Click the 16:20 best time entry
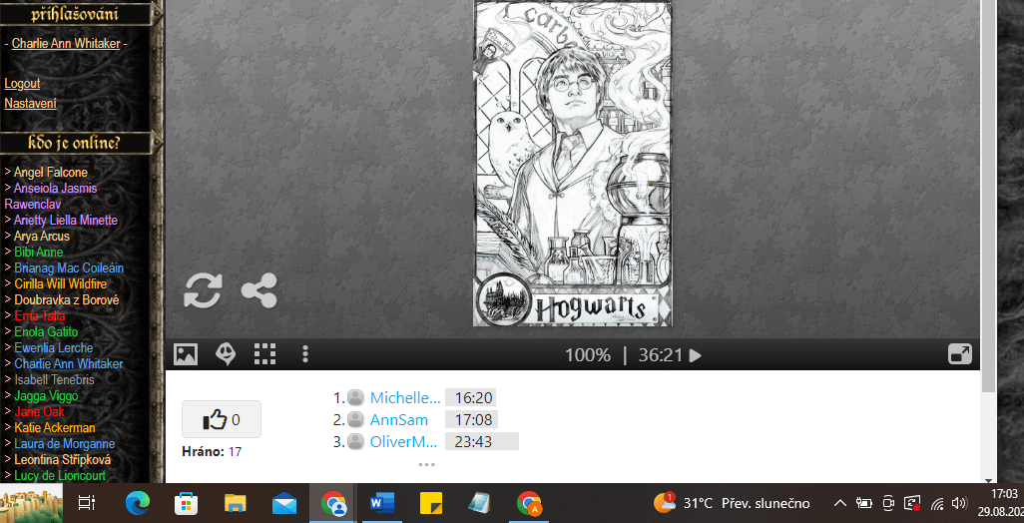The width and height of the screenshot is (1024, 523). 470,397
